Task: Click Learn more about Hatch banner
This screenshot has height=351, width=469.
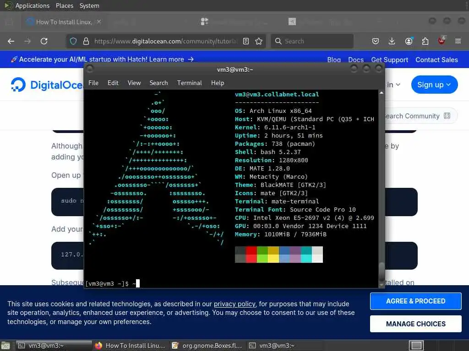Action: (x=171, y=59)
